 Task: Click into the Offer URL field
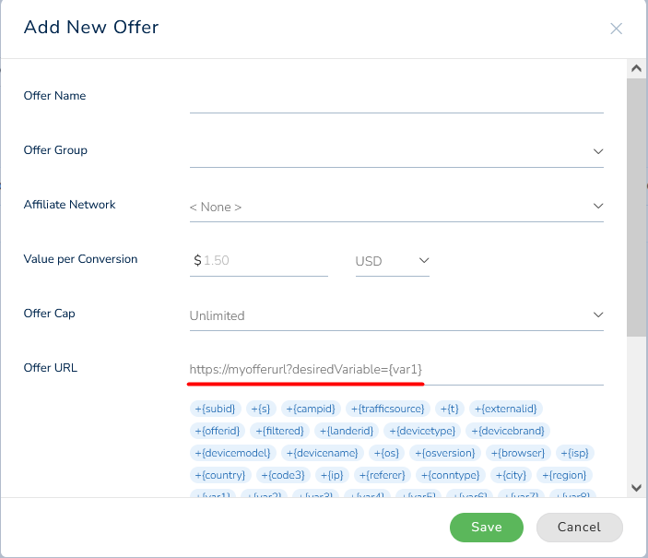[x=396, y=369]
